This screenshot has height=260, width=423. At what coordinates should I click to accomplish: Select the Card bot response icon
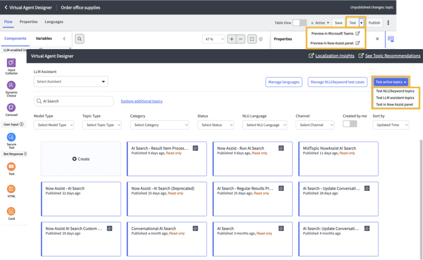(11, 211)
